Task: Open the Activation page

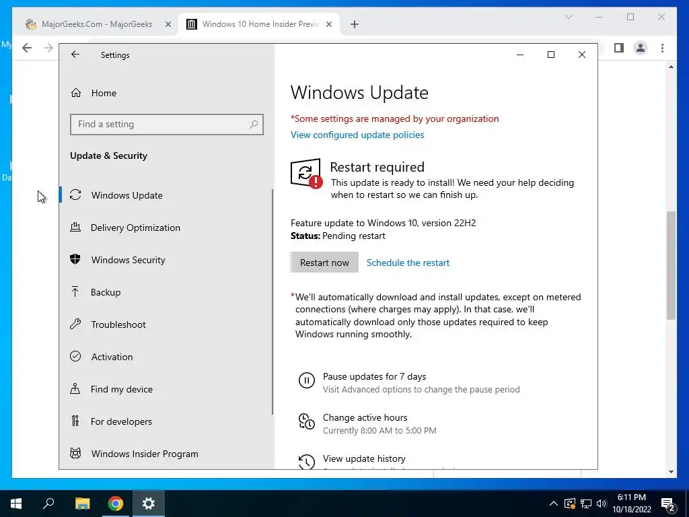Action: click(166, 357)
